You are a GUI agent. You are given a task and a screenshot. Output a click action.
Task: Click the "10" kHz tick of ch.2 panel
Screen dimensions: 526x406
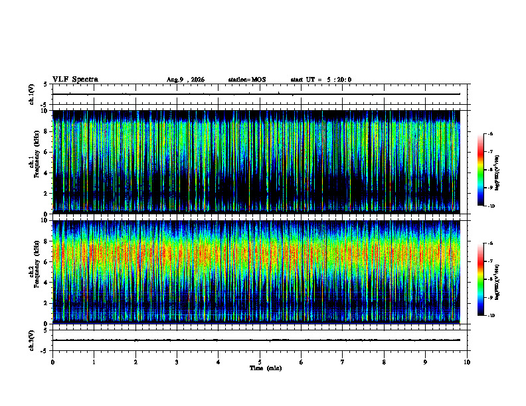[45, 220]
